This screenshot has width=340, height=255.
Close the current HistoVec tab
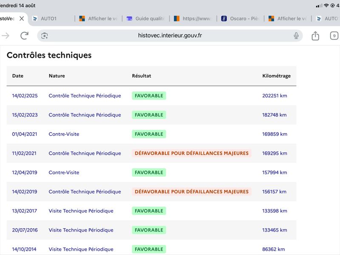(x=22, y=19)
